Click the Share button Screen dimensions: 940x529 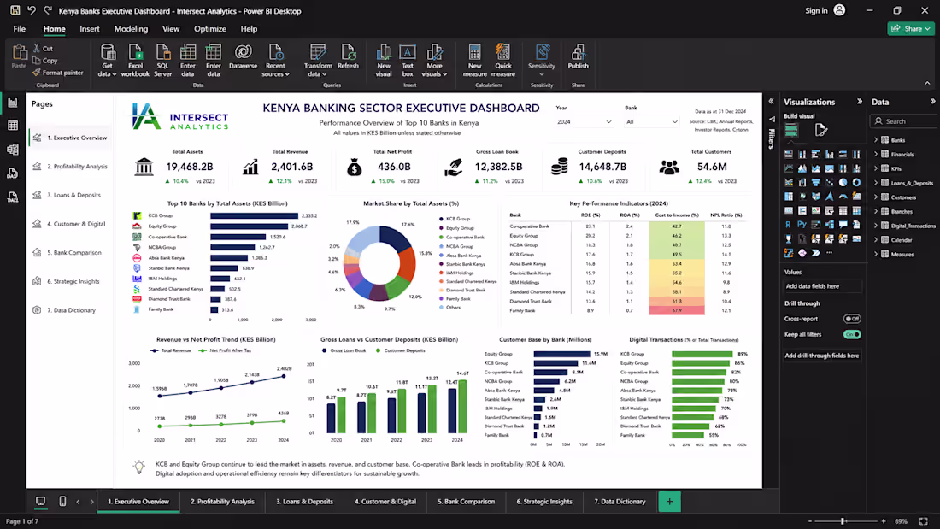click(x=911, y=29)
